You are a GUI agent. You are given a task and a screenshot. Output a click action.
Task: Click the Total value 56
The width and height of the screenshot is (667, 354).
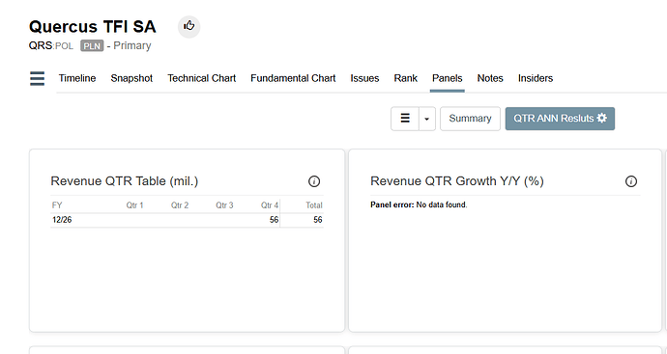point(317,220)
